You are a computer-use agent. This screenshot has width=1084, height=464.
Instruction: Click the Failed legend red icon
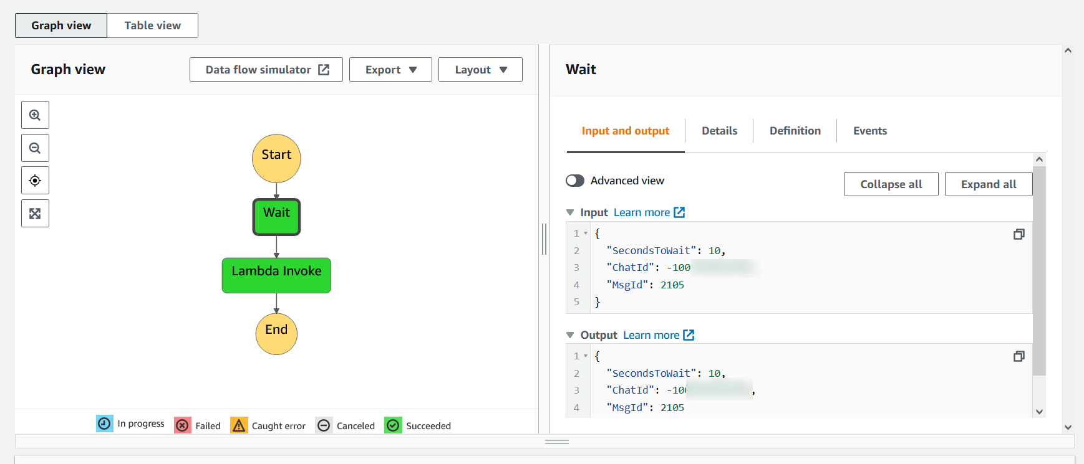182,425
